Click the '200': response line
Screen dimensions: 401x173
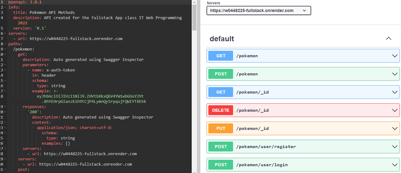coord(35,112)
